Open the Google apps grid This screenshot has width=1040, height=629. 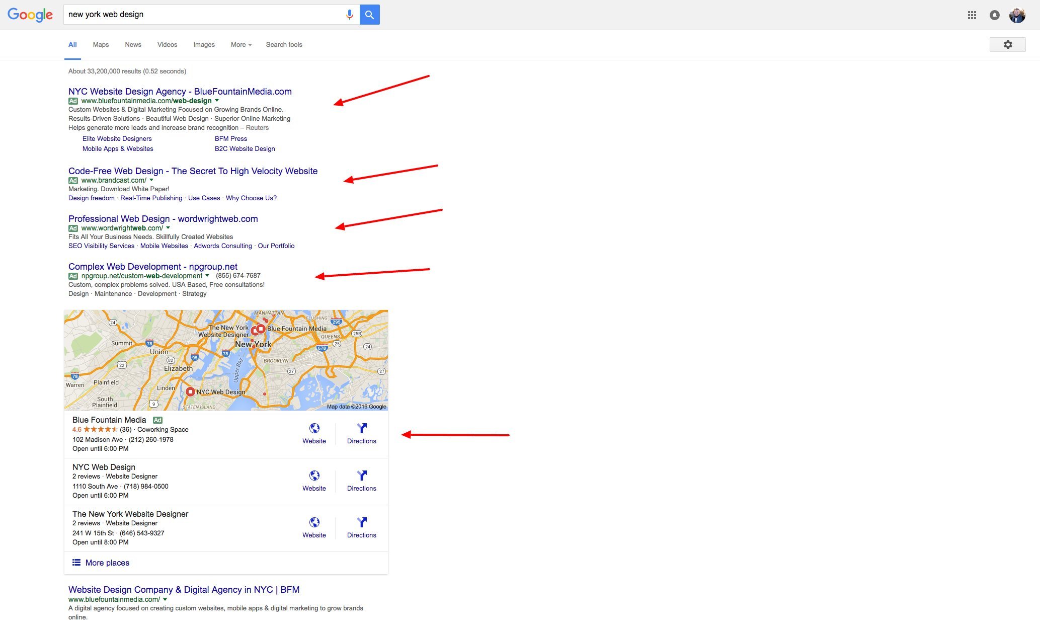click(x=972, y=15)
